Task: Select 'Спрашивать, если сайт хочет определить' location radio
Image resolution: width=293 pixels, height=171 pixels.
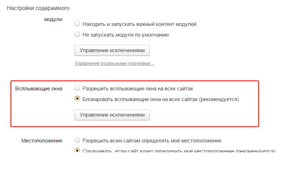Action: [x=77, y=150]
